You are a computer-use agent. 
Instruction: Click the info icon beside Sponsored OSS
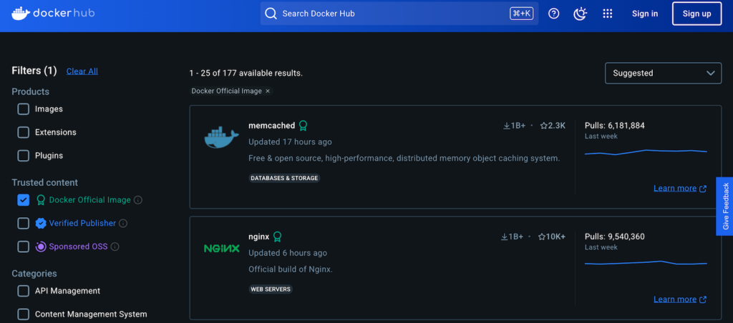[115, 247]
